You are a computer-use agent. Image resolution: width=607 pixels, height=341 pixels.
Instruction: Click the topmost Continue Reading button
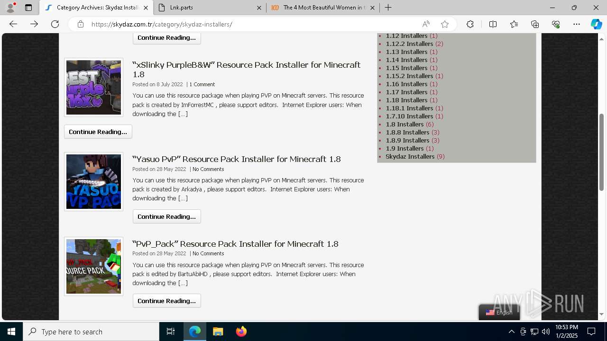pos(167,38)
